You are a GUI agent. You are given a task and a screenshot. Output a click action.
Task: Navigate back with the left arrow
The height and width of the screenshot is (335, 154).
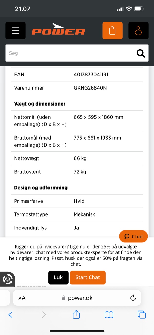[10, 315]
